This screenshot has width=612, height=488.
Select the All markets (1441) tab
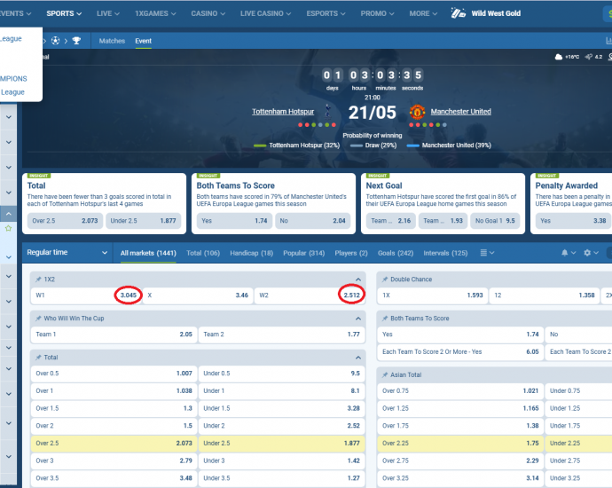coord(148,253)
